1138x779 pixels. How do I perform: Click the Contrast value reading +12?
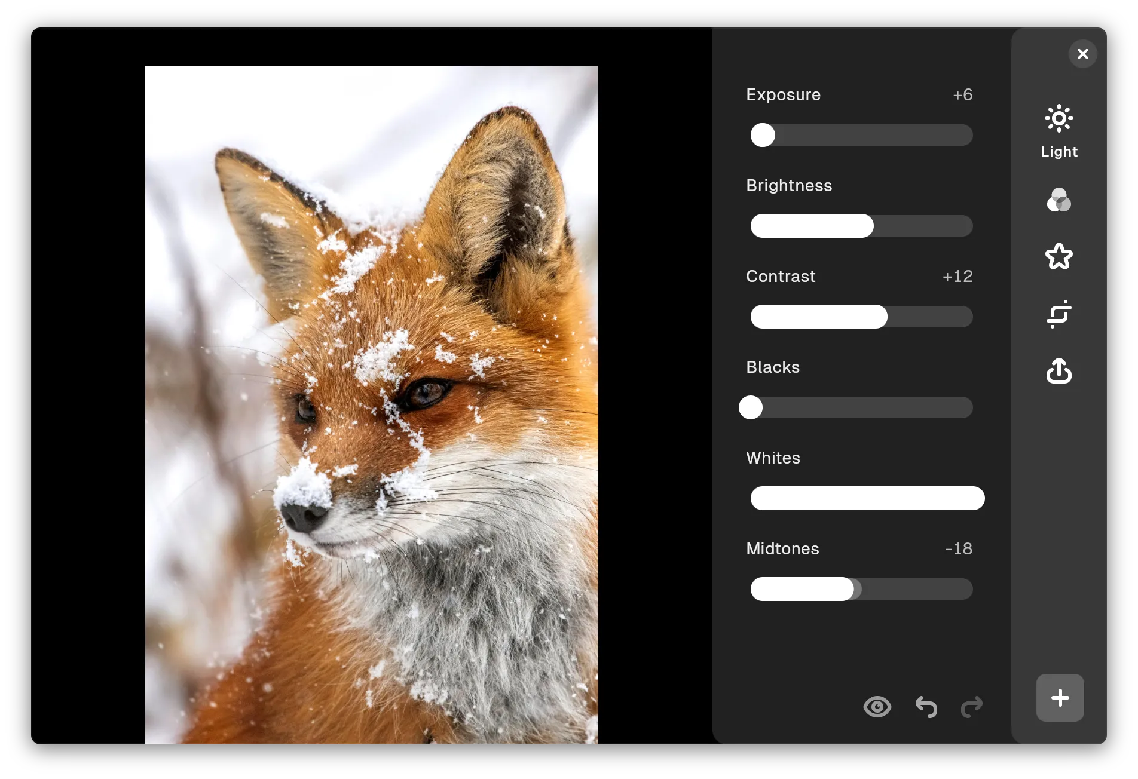[x=957, y=276]
